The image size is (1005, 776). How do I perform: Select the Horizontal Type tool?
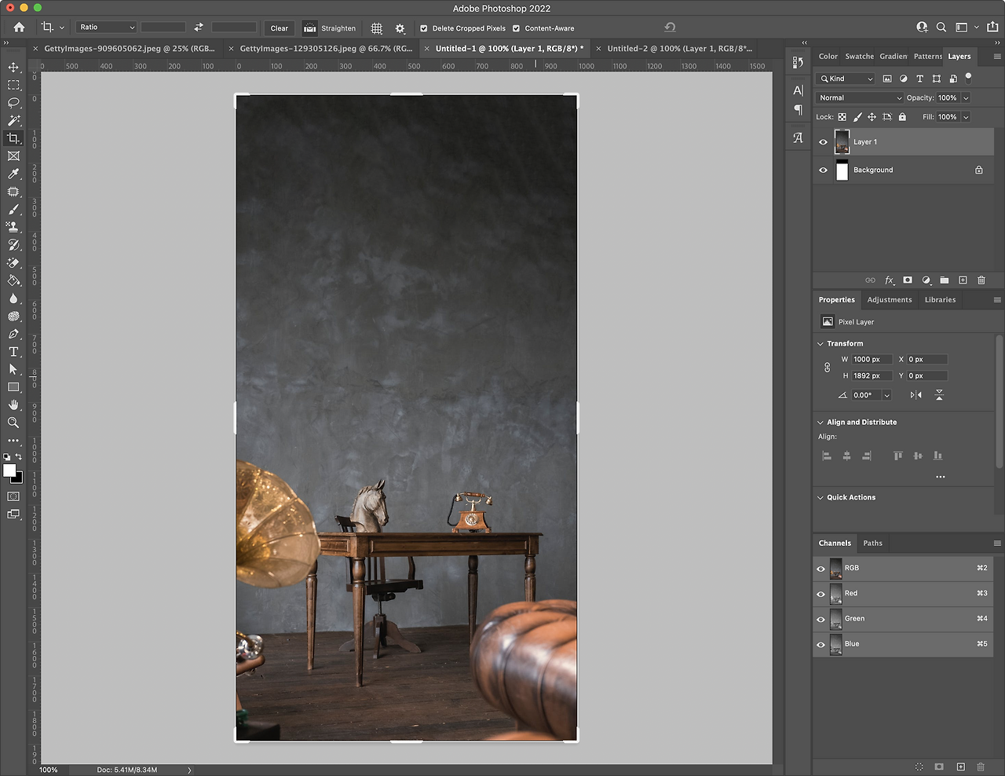pos(13,352)
